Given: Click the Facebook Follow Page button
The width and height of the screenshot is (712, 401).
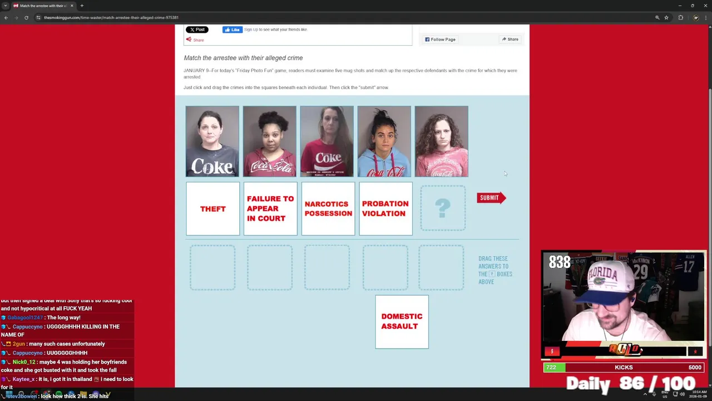Looking at the screenshot, I should (441, 40).
